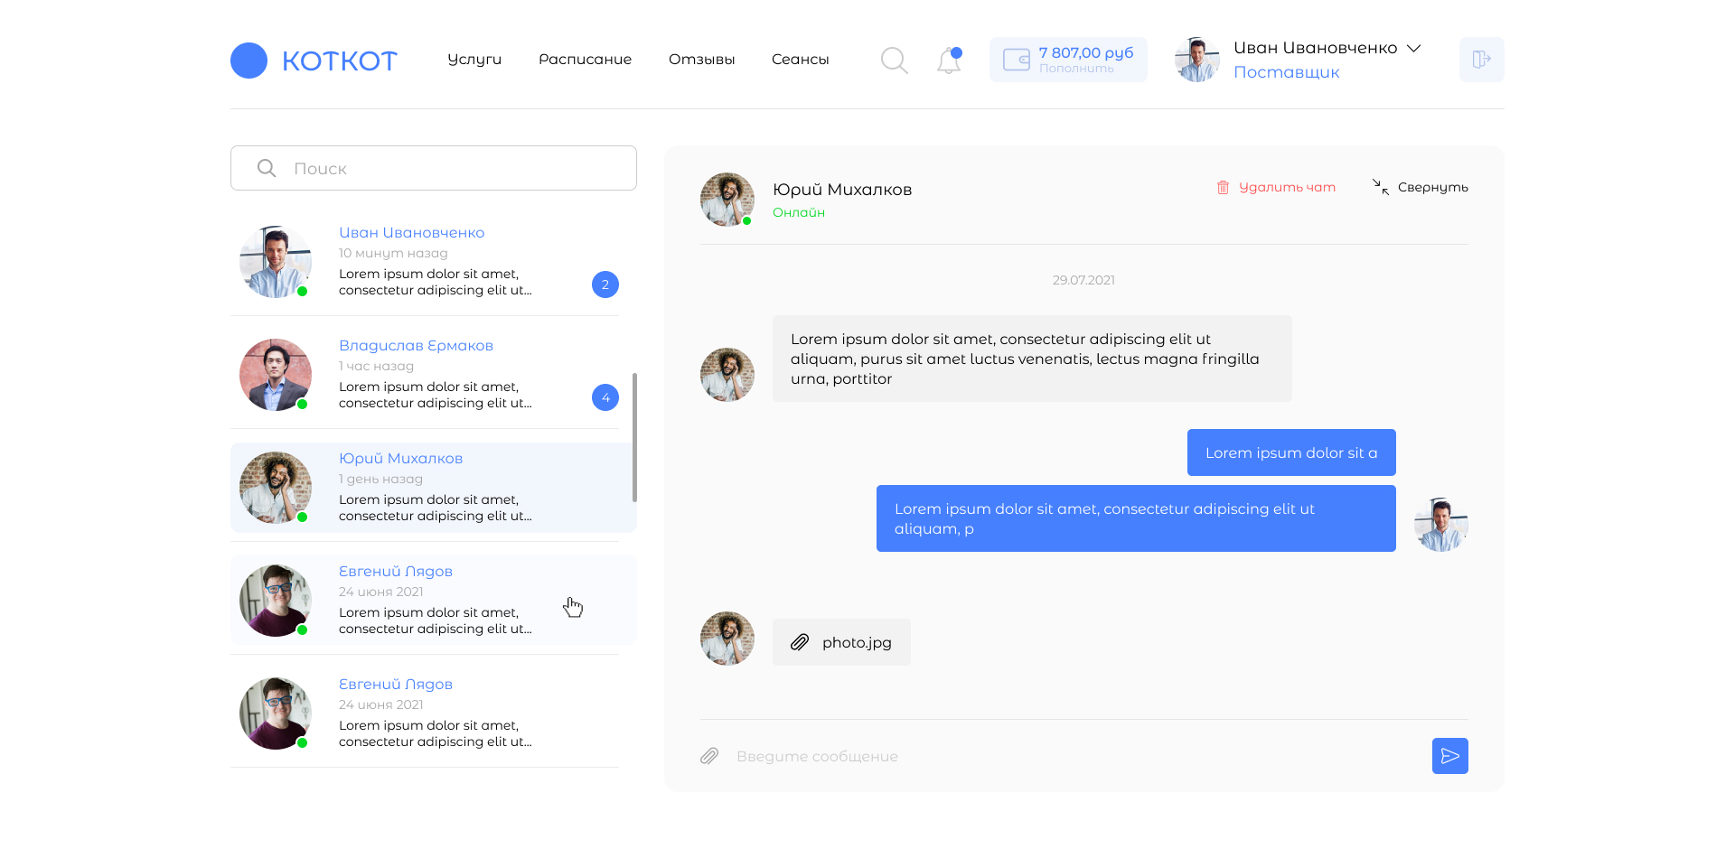Expand the user profile dropdown chevron

click(1414, 48)
